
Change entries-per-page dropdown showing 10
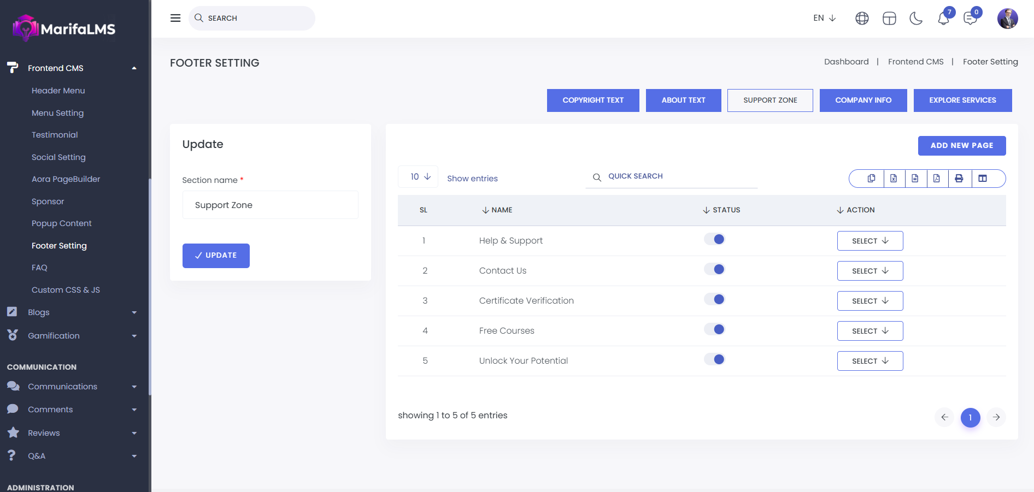click(418, 177)
